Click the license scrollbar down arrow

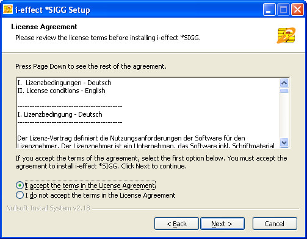[x=284, y=142]
